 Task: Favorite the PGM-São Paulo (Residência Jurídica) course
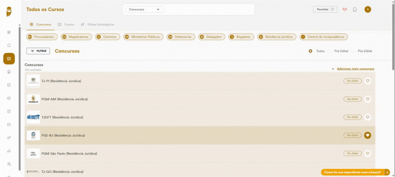click(368, 153)
